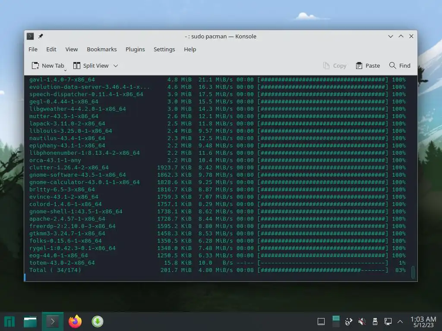Image resolution: width=442 pixels, height=331 pixels.
Task: Maximize the Konsole window
Action: [x=401, y=36]
